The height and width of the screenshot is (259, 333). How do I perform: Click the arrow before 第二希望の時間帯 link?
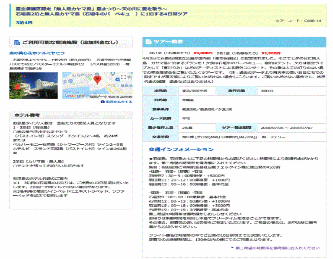click(x=233, y=248)
